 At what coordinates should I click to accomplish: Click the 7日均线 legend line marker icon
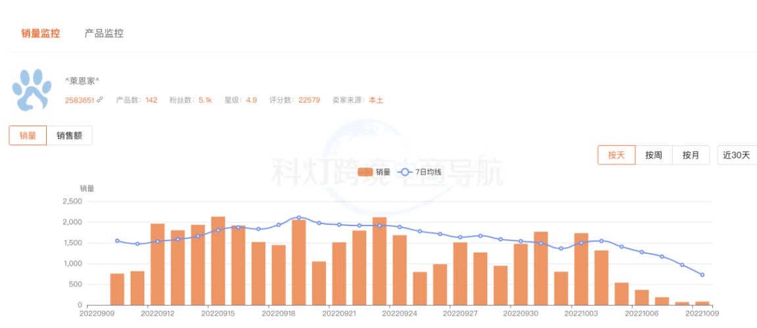click(404, 172)
